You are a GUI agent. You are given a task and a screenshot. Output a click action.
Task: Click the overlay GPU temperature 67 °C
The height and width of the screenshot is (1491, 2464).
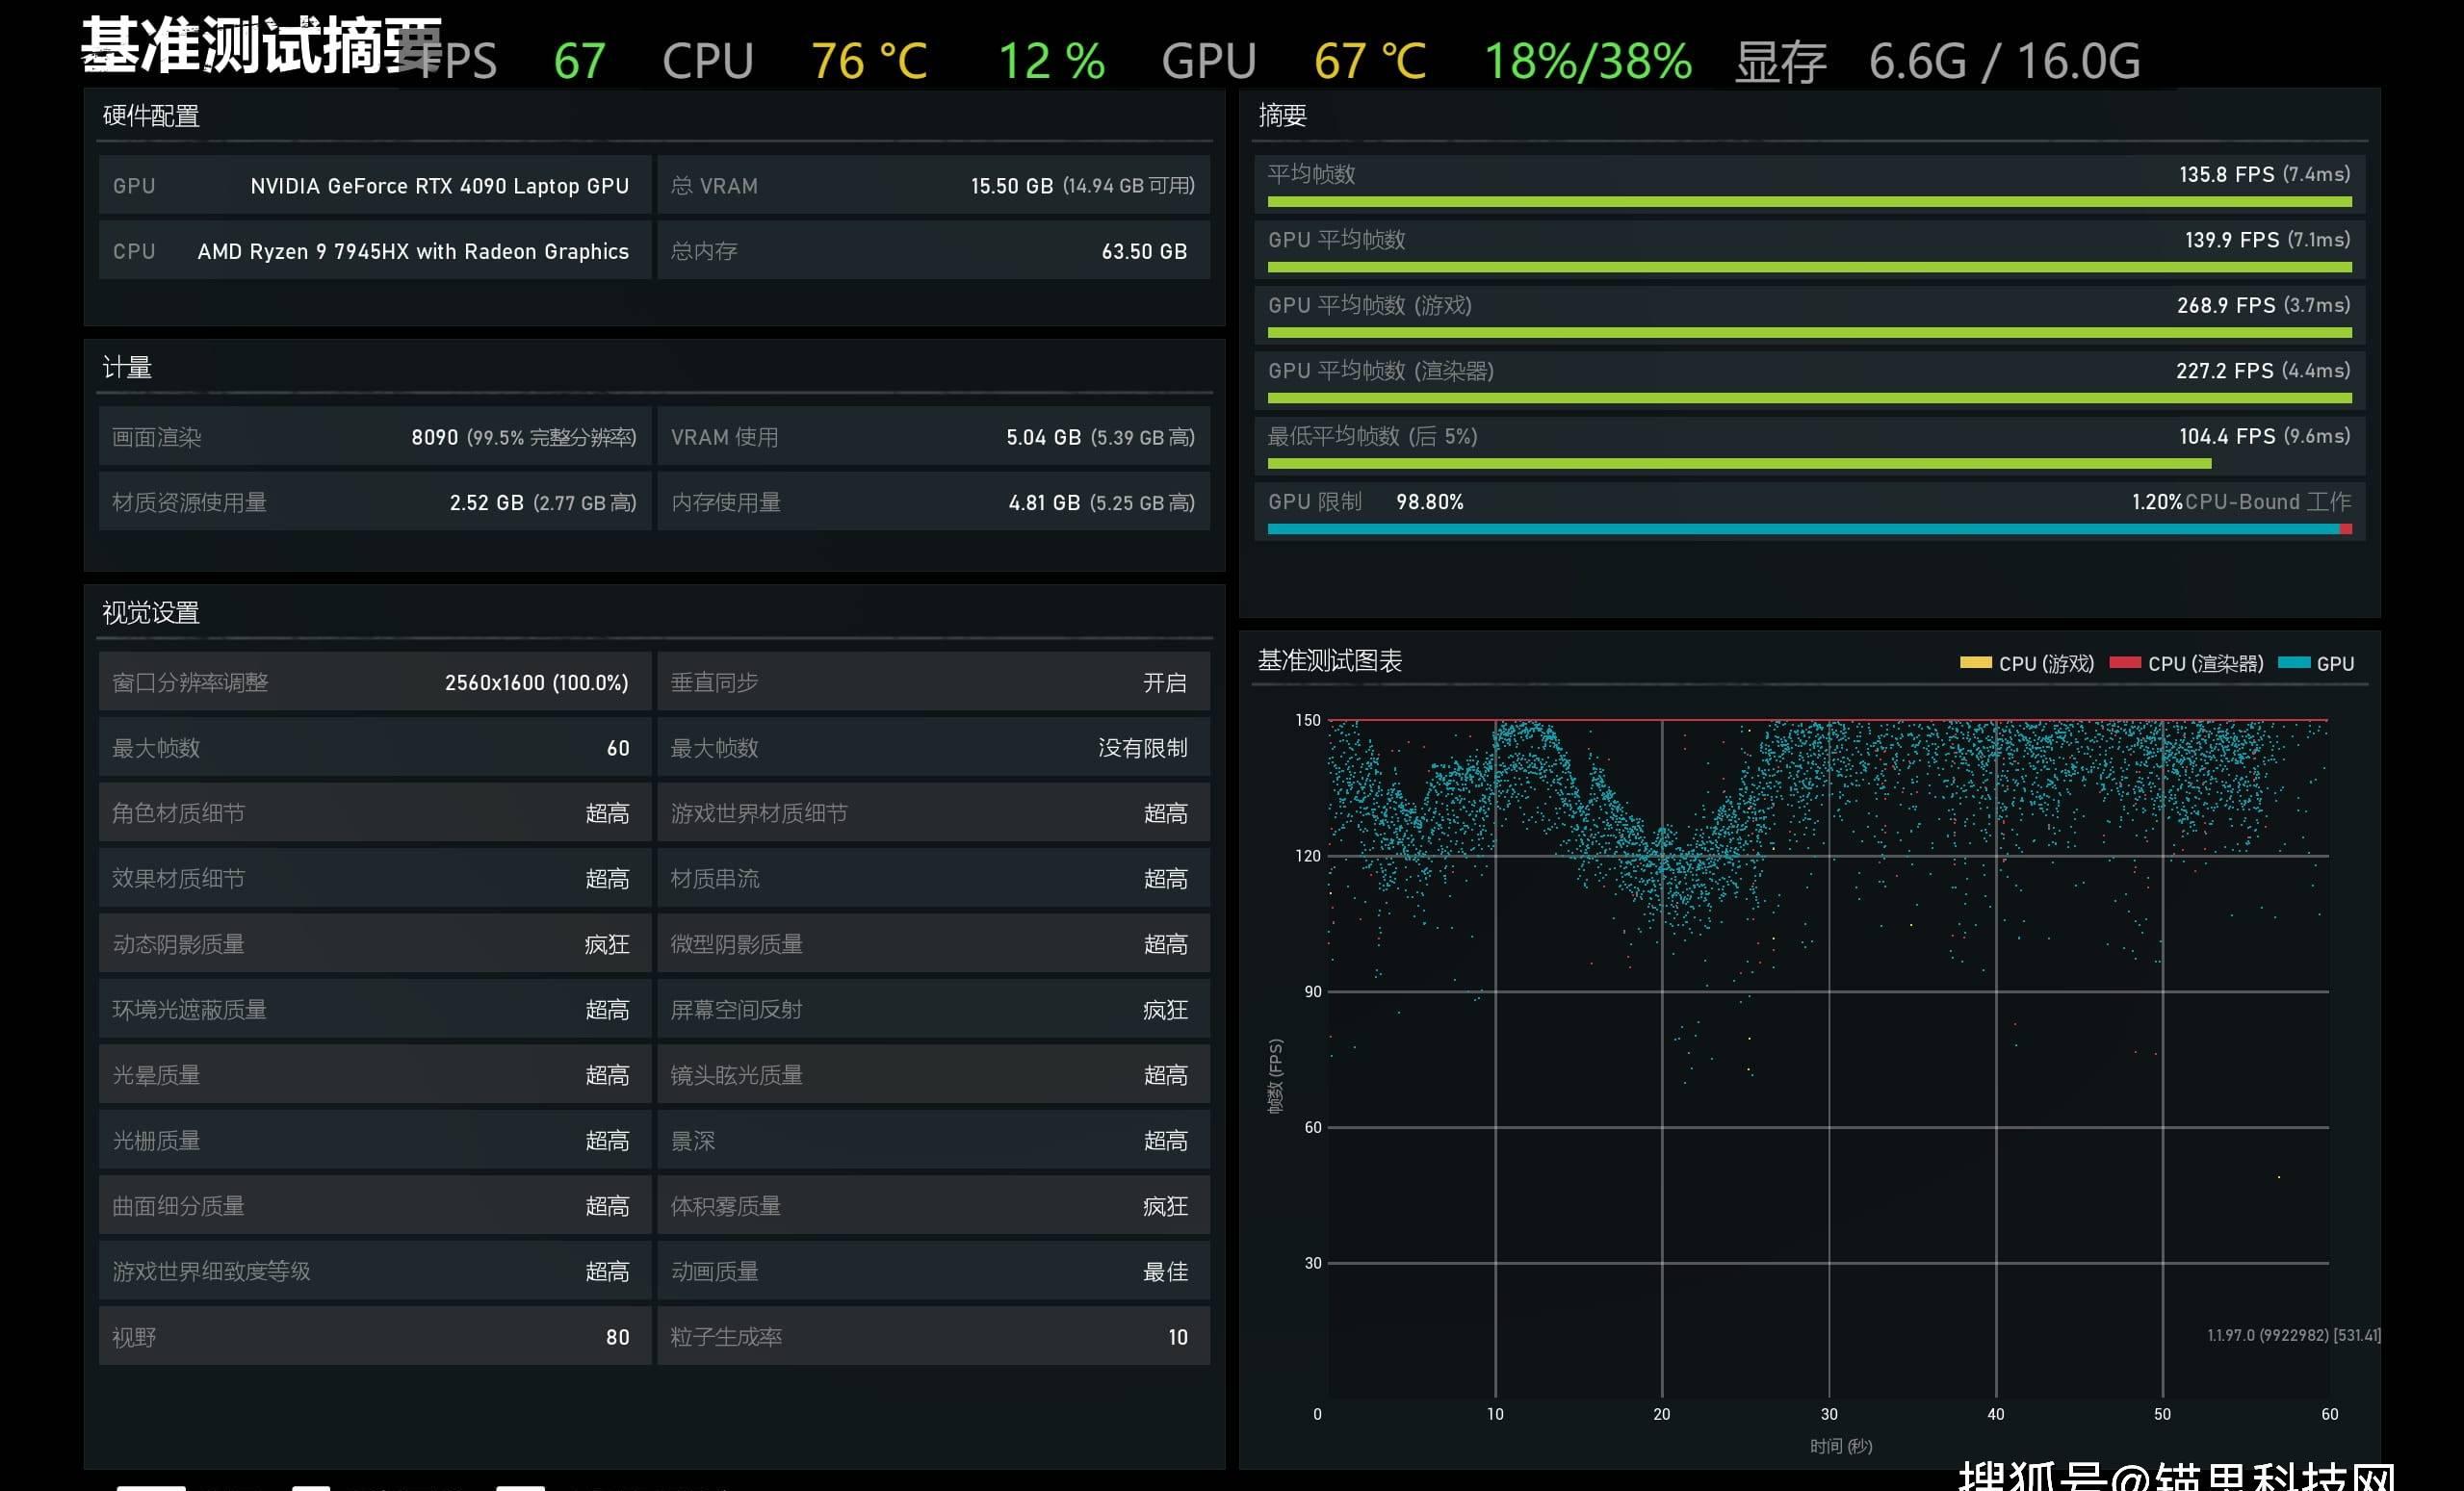[1370, 61]
